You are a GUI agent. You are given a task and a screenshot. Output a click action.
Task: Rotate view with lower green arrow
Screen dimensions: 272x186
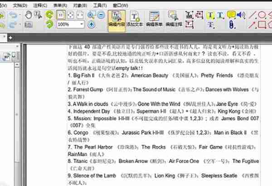[x=49, y=24]
